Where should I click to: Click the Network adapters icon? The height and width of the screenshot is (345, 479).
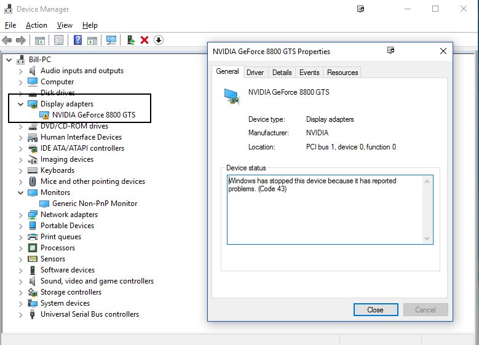[33, 215]
